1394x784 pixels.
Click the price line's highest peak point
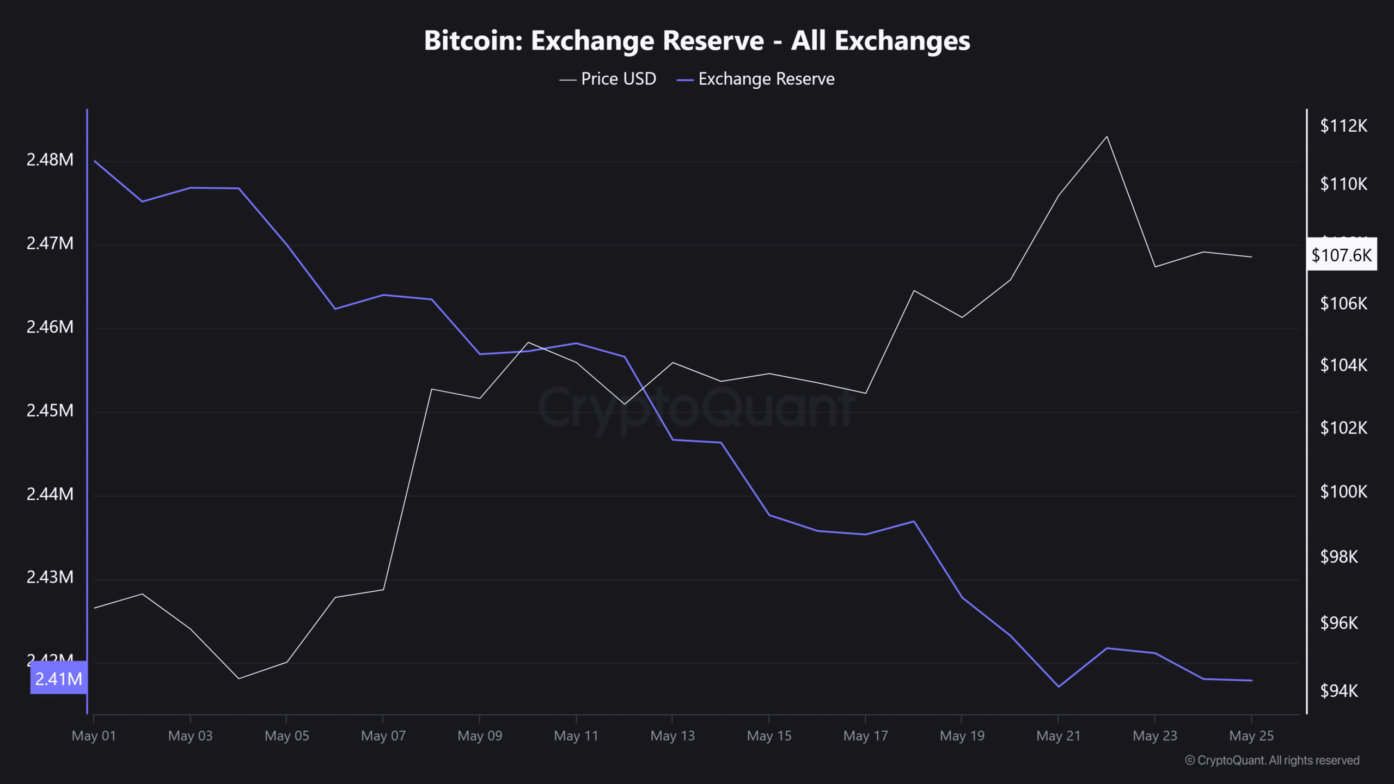point(1106,136)
